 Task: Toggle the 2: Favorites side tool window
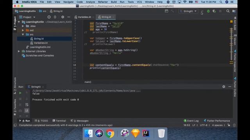15,107
